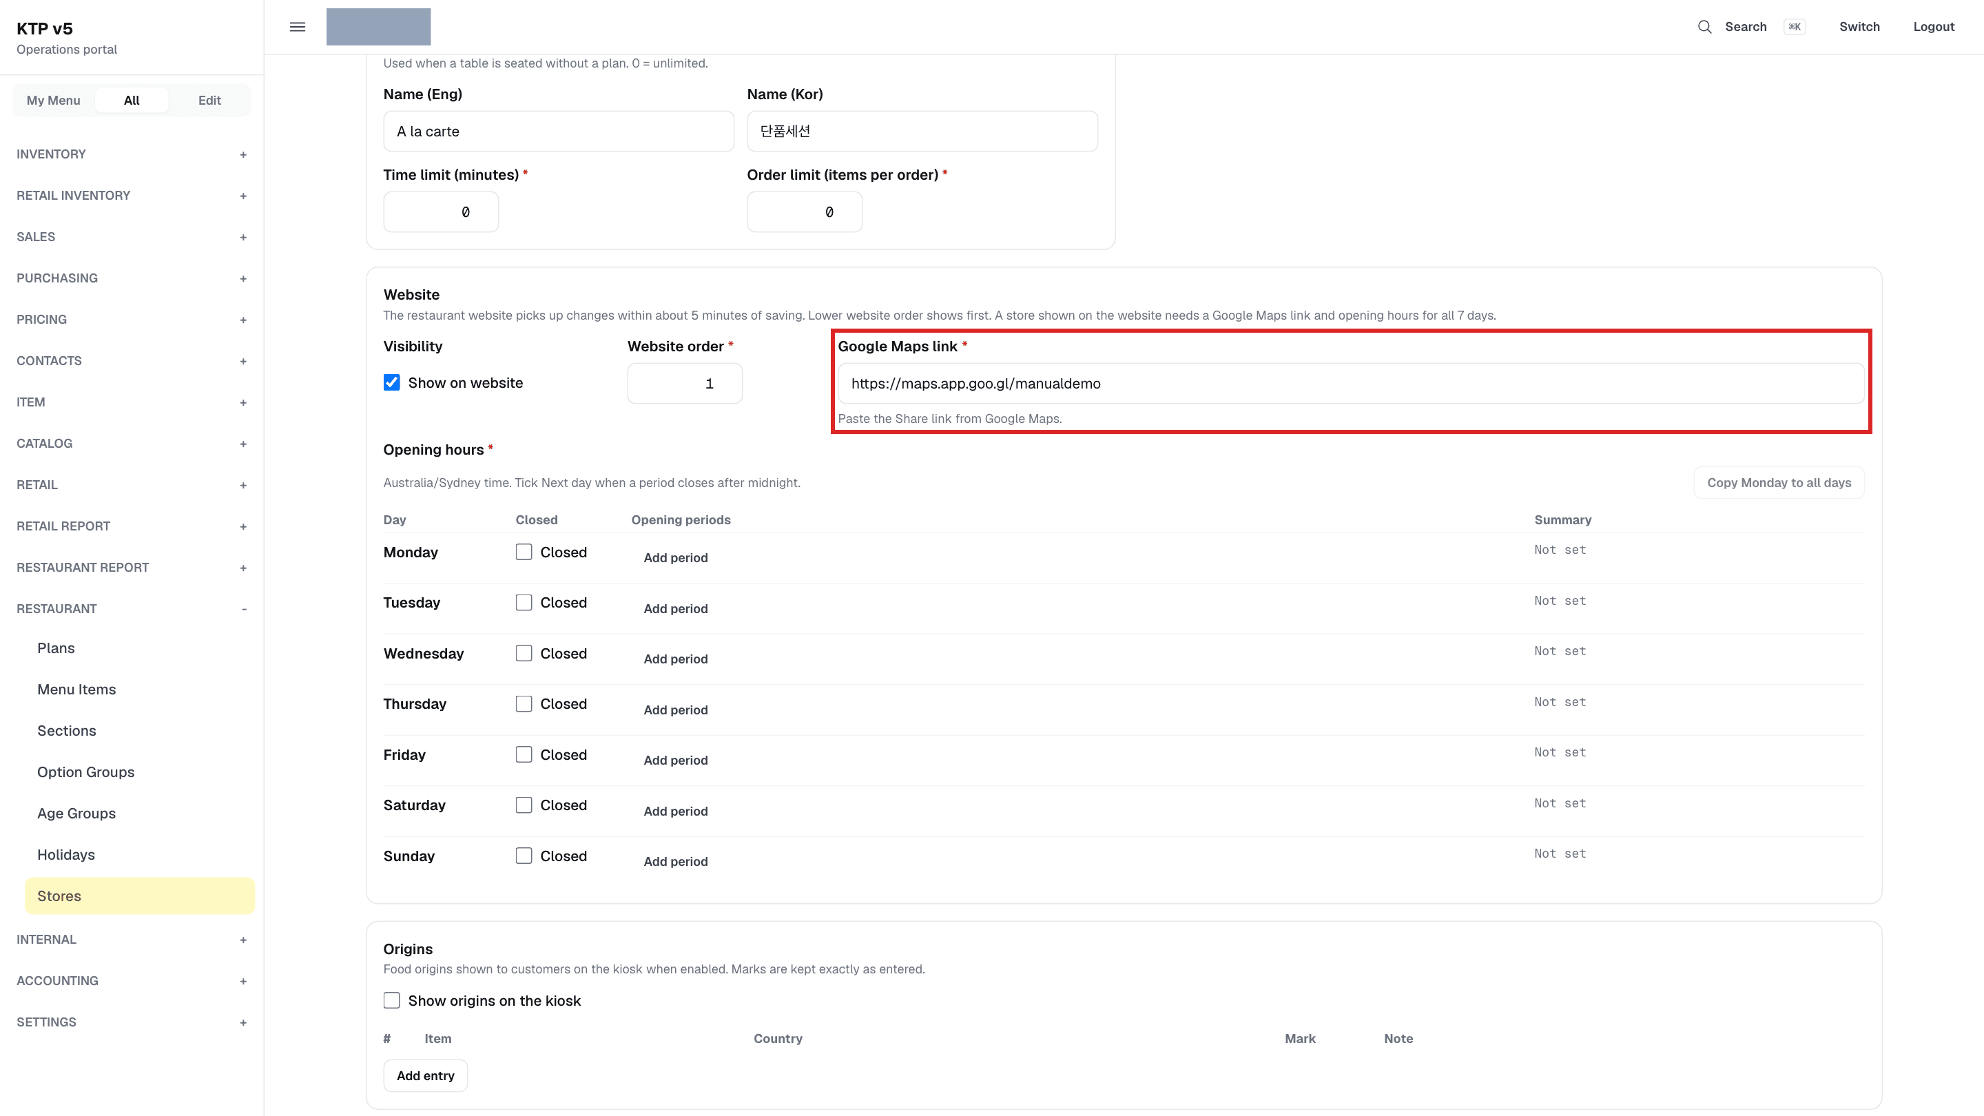
Task: Add period for Monday
Action: click(x=675, y=557)
